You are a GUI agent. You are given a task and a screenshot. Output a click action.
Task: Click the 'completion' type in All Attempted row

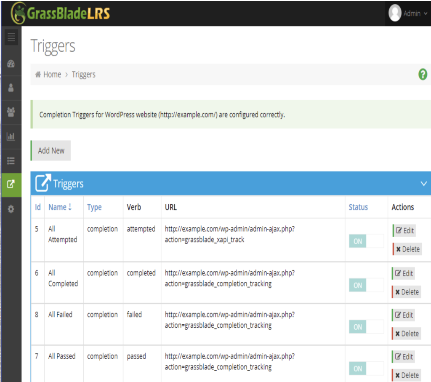[x=102, y=229]
